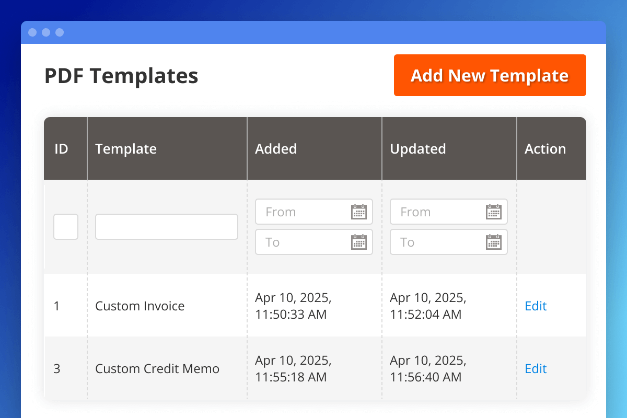Select the Custom Credit Memo row name
627x418 pixels.
coord(157,368)
